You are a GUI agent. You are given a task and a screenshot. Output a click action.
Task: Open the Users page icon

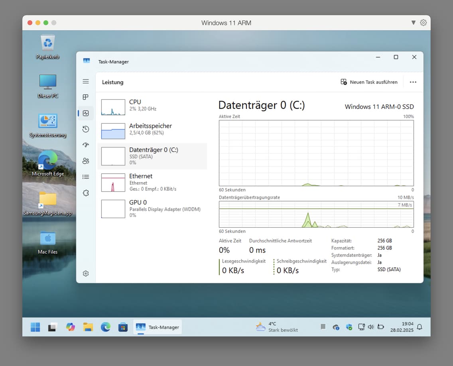click(x=86, y=161)
